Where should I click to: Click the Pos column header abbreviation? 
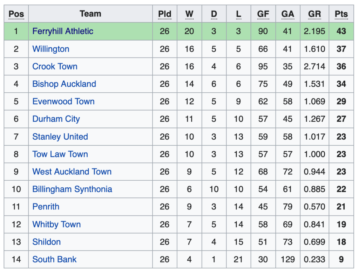16,14
